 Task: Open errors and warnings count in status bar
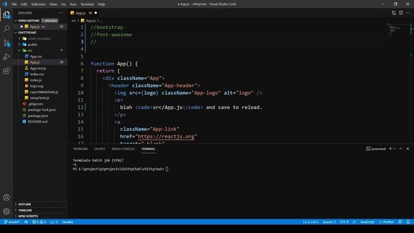(x=39, y=222)
